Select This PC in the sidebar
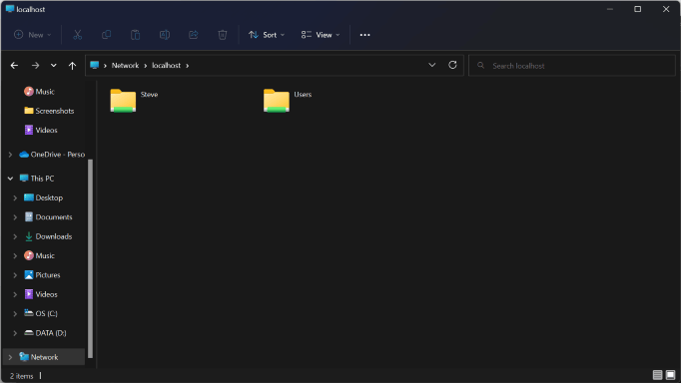 tap(37, 179)
